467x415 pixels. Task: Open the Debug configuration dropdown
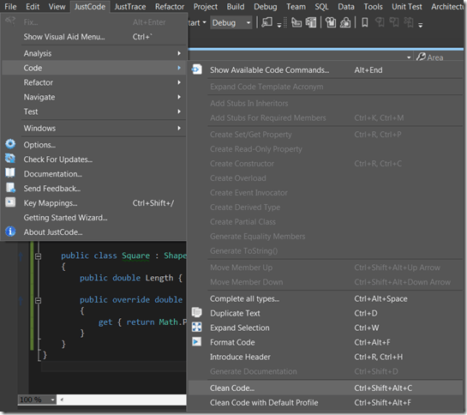pyautogui.click(x=231, y=22)
